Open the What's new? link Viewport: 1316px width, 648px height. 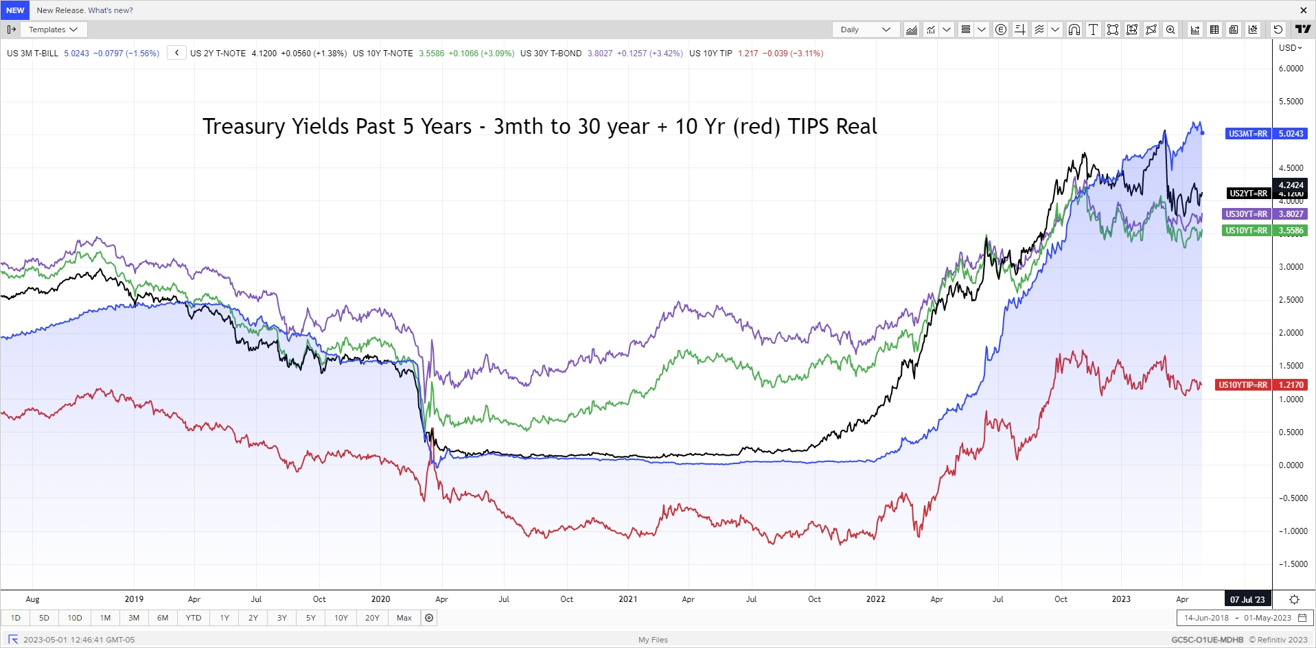pyautogui.click(x=111, y=10)
